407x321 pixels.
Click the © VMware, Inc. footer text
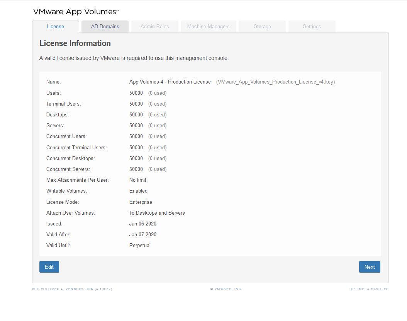tap(226, 289)
